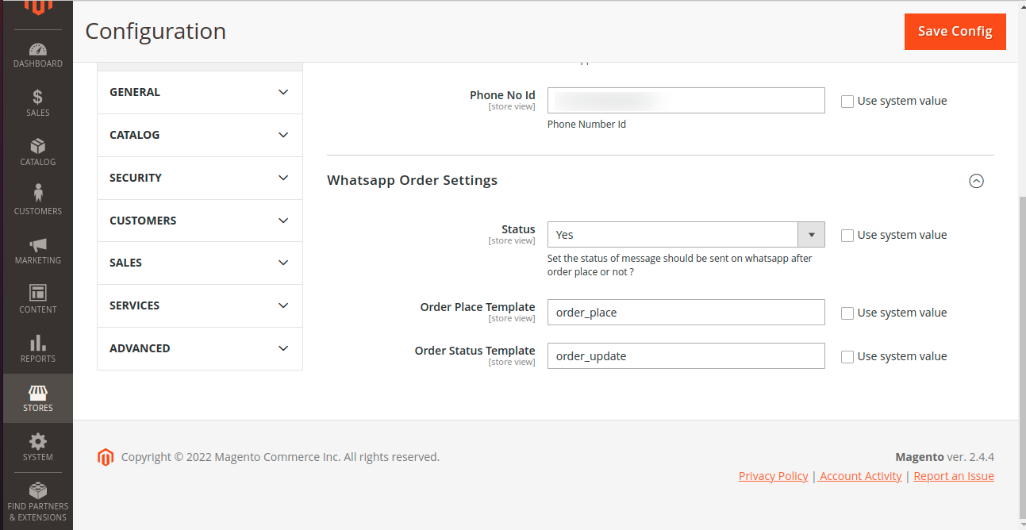Toggle Use system value for Order Place Template
The height and width of the screenshot is (530, 1026).
[x=847, y=313]
